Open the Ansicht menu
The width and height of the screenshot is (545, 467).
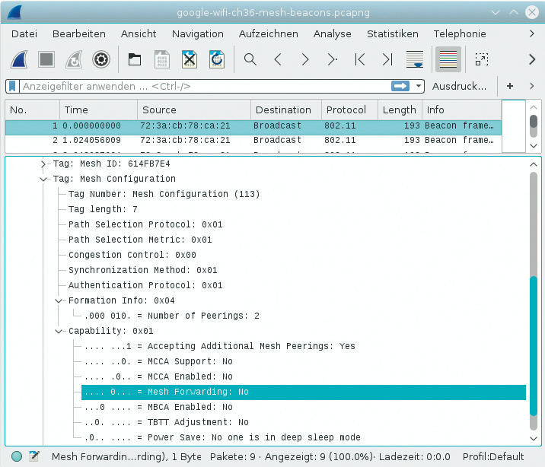(x=139, y=33)
